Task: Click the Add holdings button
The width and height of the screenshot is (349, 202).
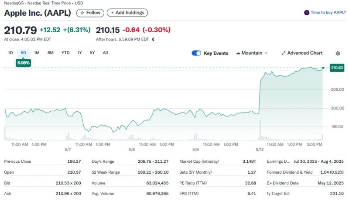Action: tap(127, 13)
